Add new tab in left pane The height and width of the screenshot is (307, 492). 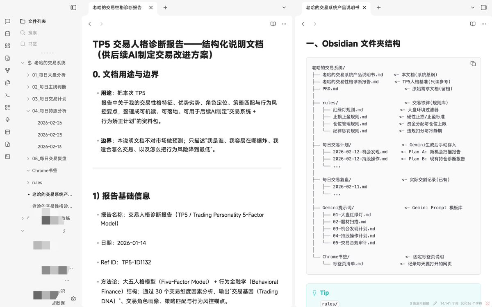pyautogui.click(x=165, y=7)
